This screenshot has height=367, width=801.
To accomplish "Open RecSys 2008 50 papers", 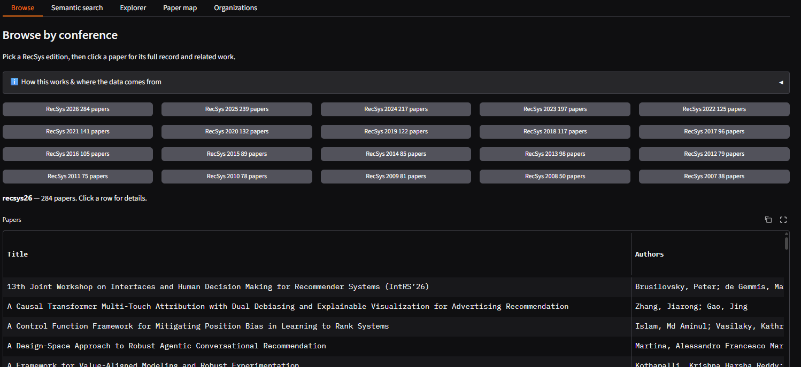I will coord(555,177).
